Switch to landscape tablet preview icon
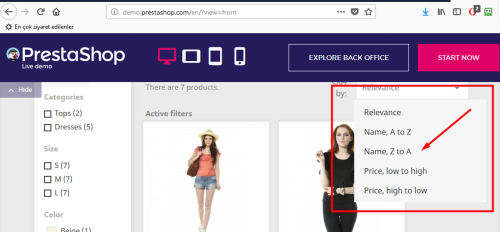Image resolution: width=500 pixels, height=232 pixels. 191,56
